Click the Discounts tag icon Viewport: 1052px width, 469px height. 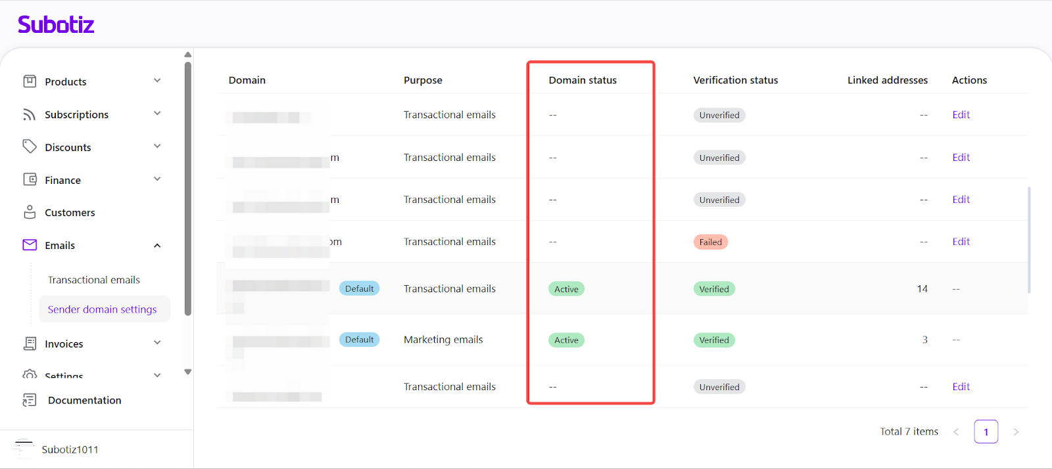point(30,146)
